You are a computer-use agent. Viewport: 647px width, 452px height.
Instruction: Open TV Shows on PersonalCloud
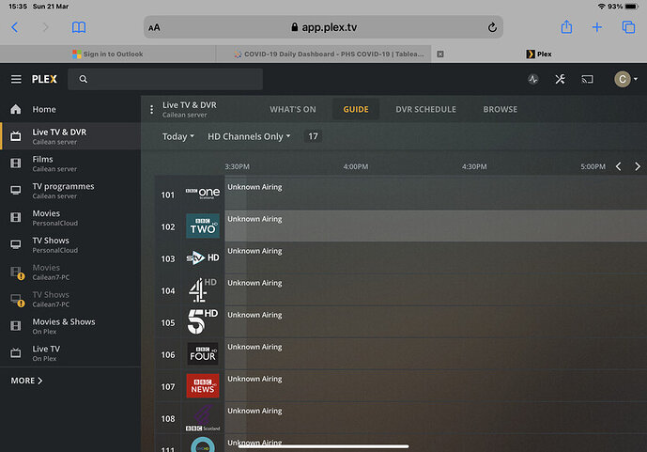tap(70, 244)
